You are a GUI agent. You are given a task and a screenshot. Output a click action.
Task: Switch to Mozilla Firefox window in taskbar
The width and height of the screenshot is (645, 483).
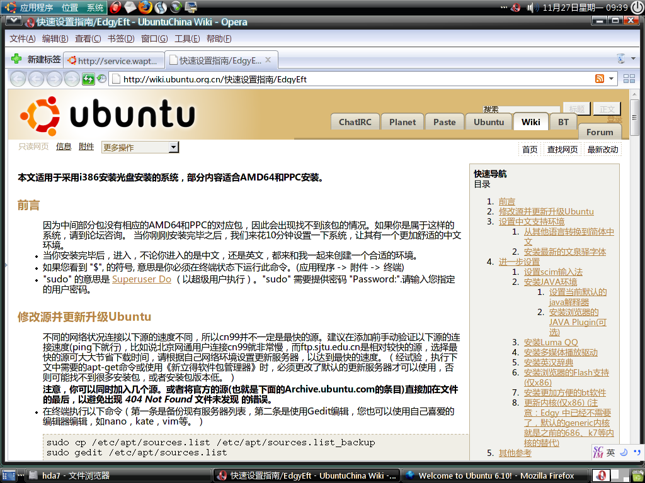pyautogui.click(x=496, y=475)
